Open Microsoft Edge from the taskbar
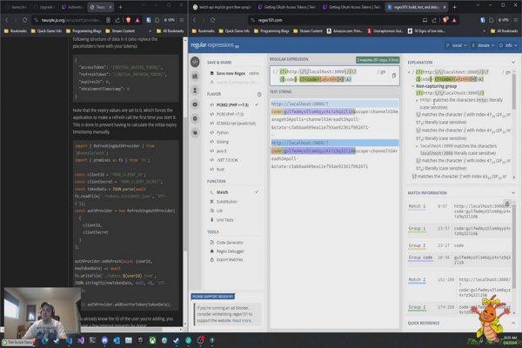 click(x=44, y=340)
